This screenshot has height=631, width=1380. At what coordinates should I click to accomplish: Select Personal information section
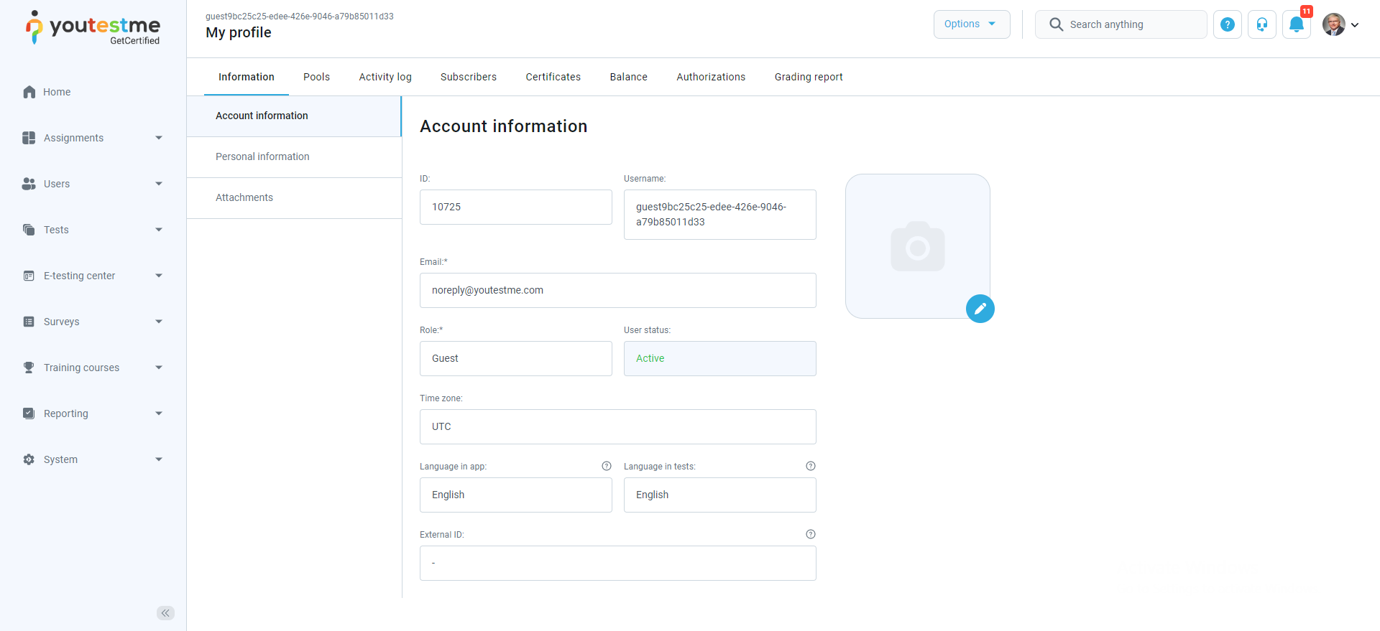[x=294, y=156]
